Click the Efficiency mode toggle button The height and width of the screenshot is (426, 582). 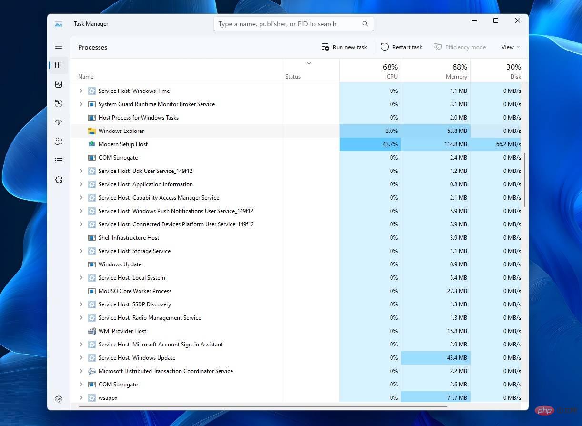pos(460,47)
